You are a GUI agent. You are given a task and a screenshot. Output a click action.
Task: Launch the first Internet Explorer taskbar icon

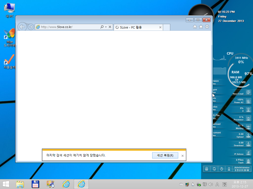pyautogui.click(x=66, y=184)
